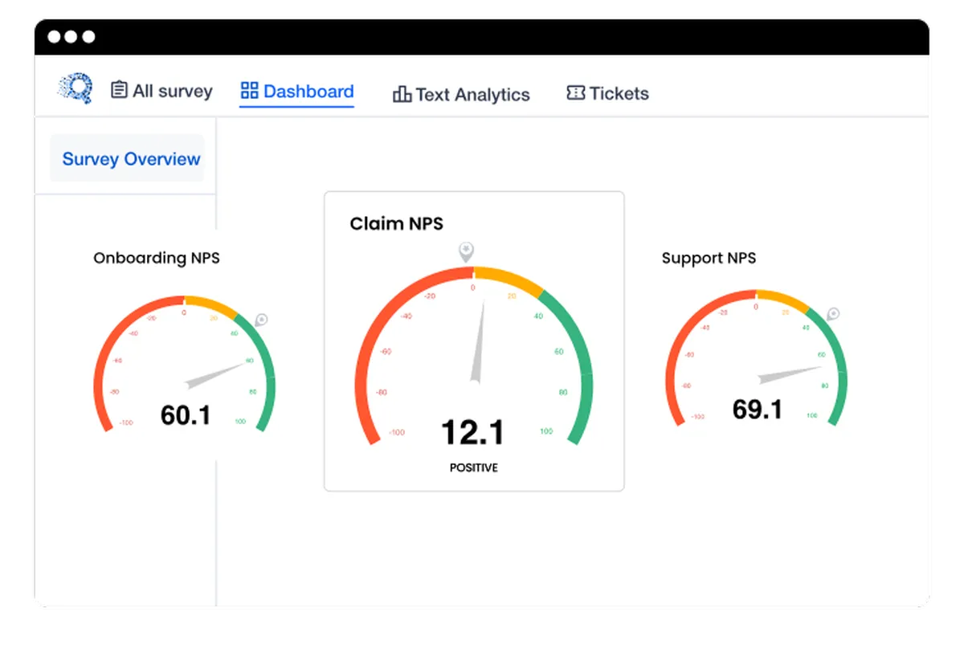The image size is (964, 657).
Task: Click the 12.1 Claim score value
Action: [x=473, y=432]
